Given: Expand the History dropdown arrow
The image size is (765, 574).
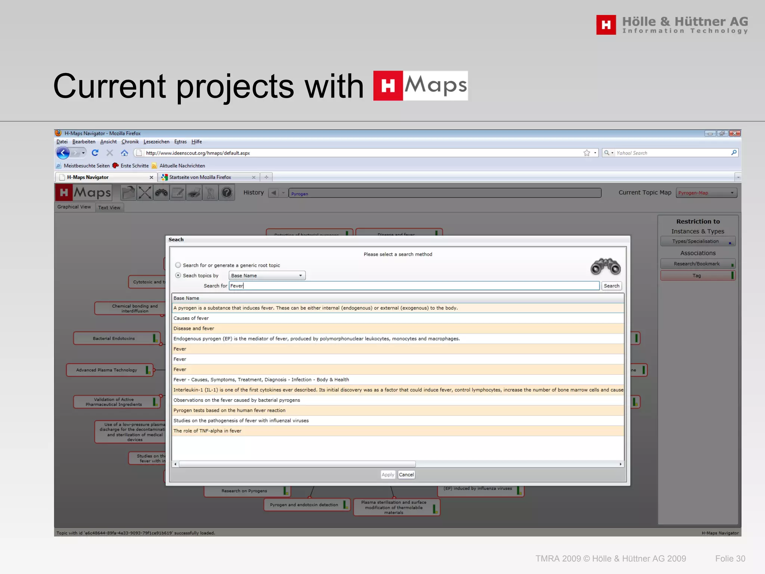Looking at the screenshot, I should [283, 193].
